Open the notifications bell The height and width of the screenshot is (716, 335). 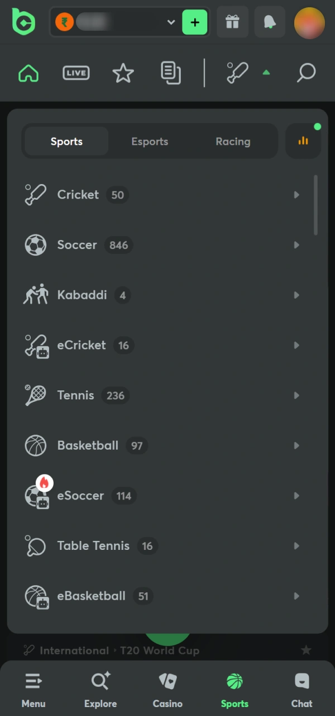[270, 22]
